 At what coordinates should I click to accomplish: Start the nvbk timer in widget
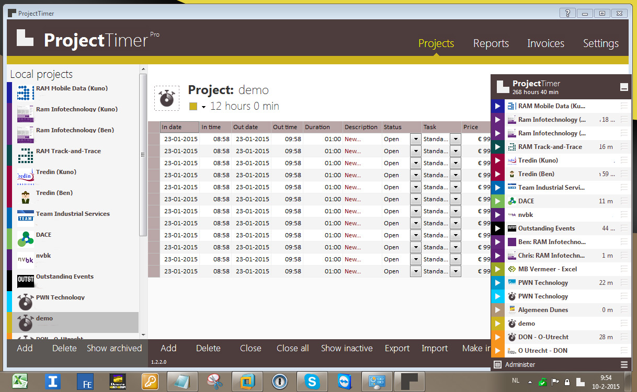point(497,215)
